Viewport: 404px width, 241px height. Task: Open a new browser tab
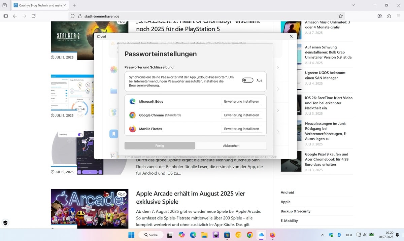(x=74, y=5)
